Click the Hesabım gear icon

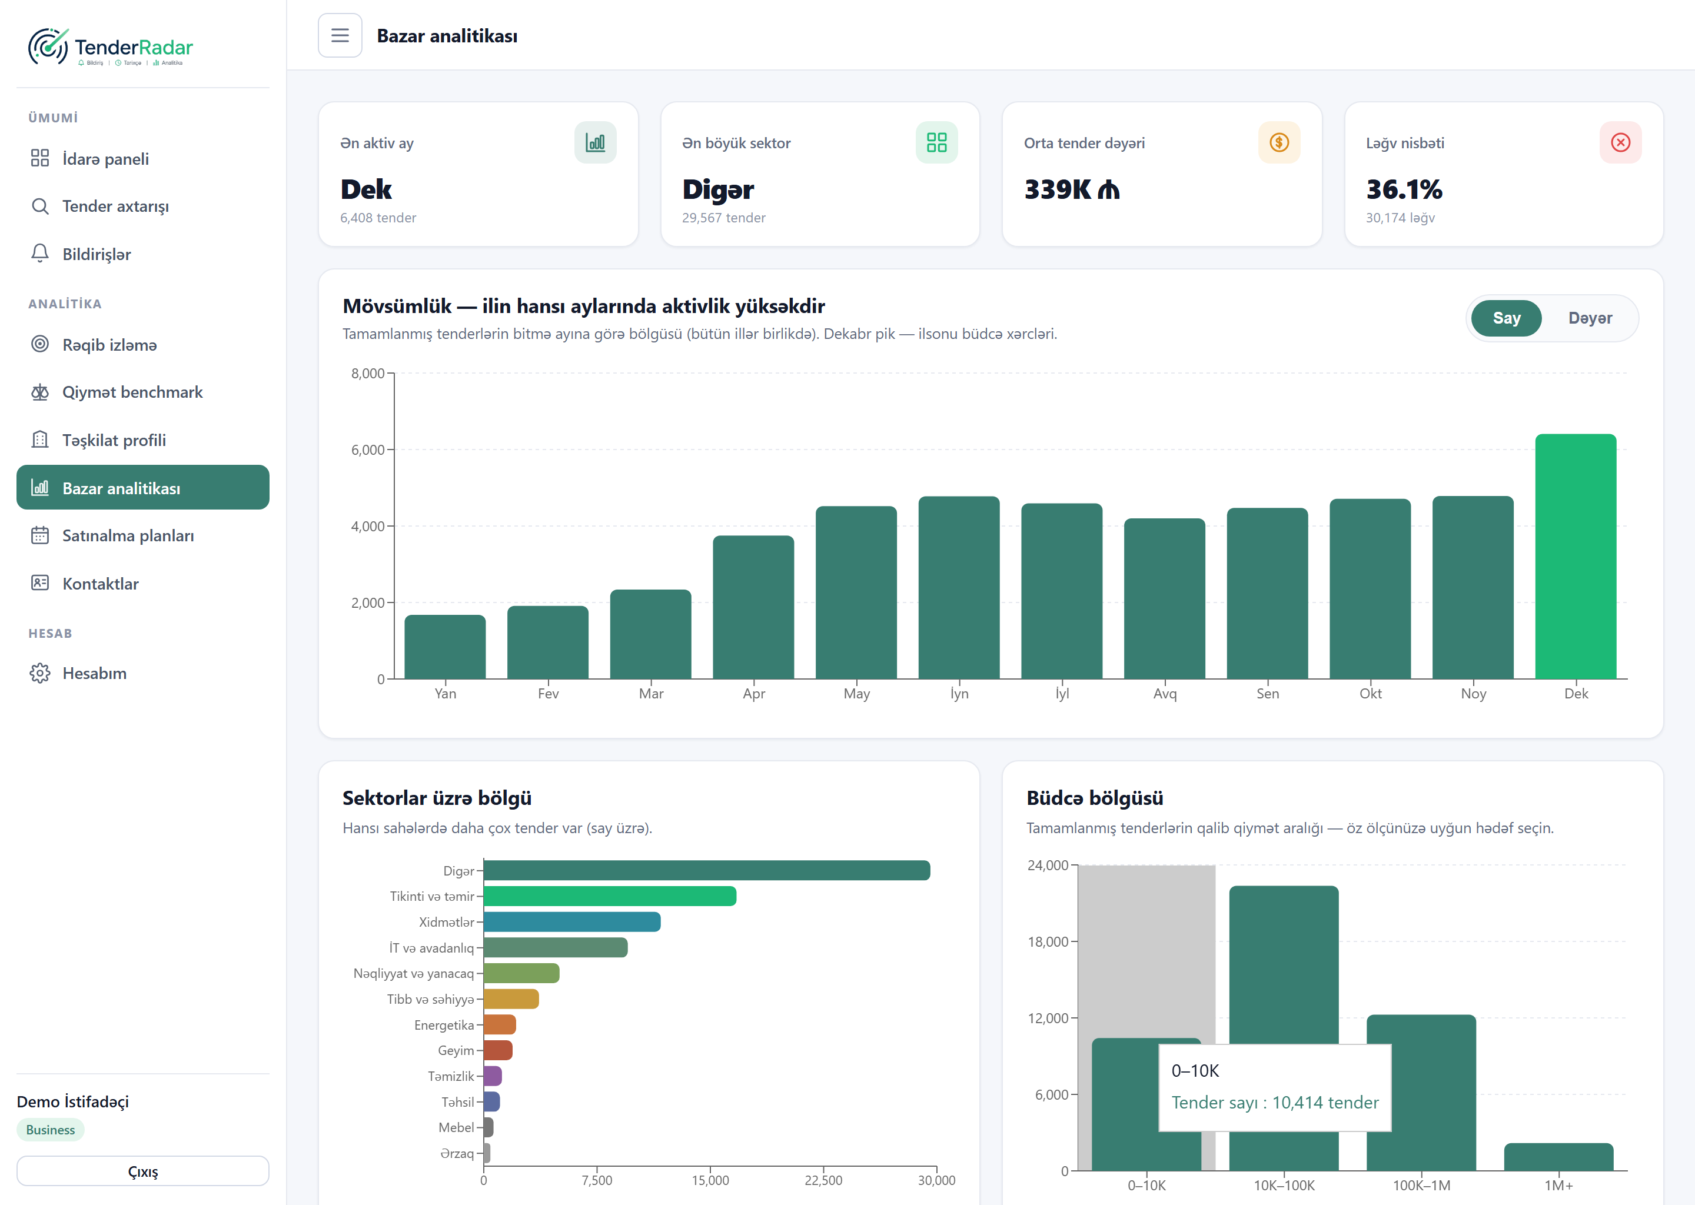40,673
